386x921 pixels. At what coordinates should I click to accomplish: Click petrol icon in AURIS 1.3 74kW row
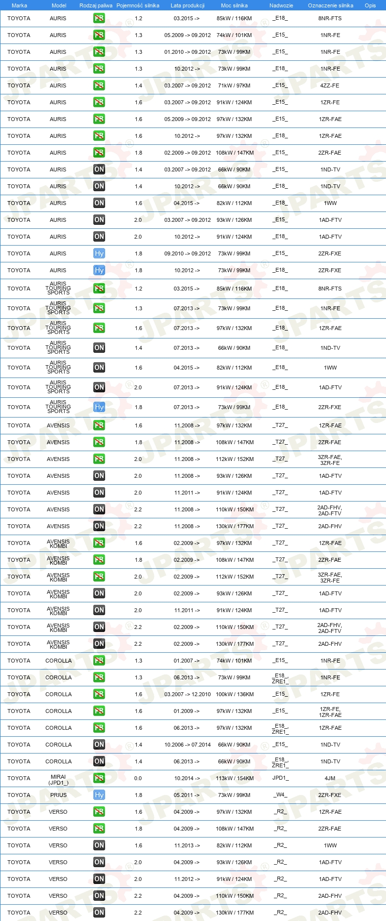[99, 35]
